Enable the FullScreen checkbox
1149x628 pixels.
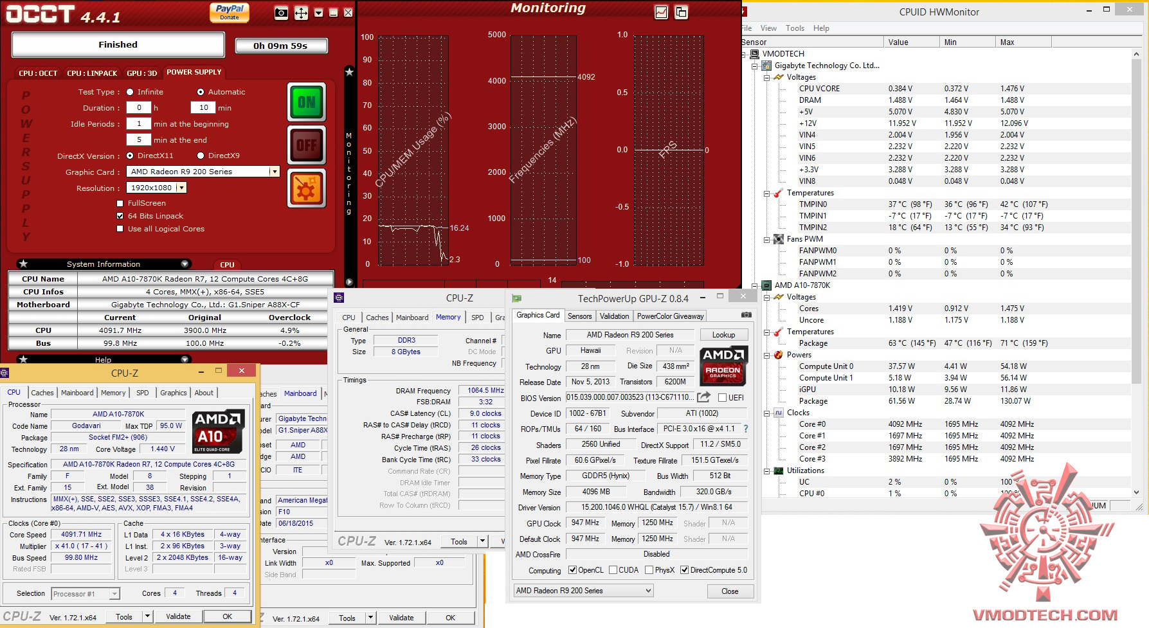point(120,203)
